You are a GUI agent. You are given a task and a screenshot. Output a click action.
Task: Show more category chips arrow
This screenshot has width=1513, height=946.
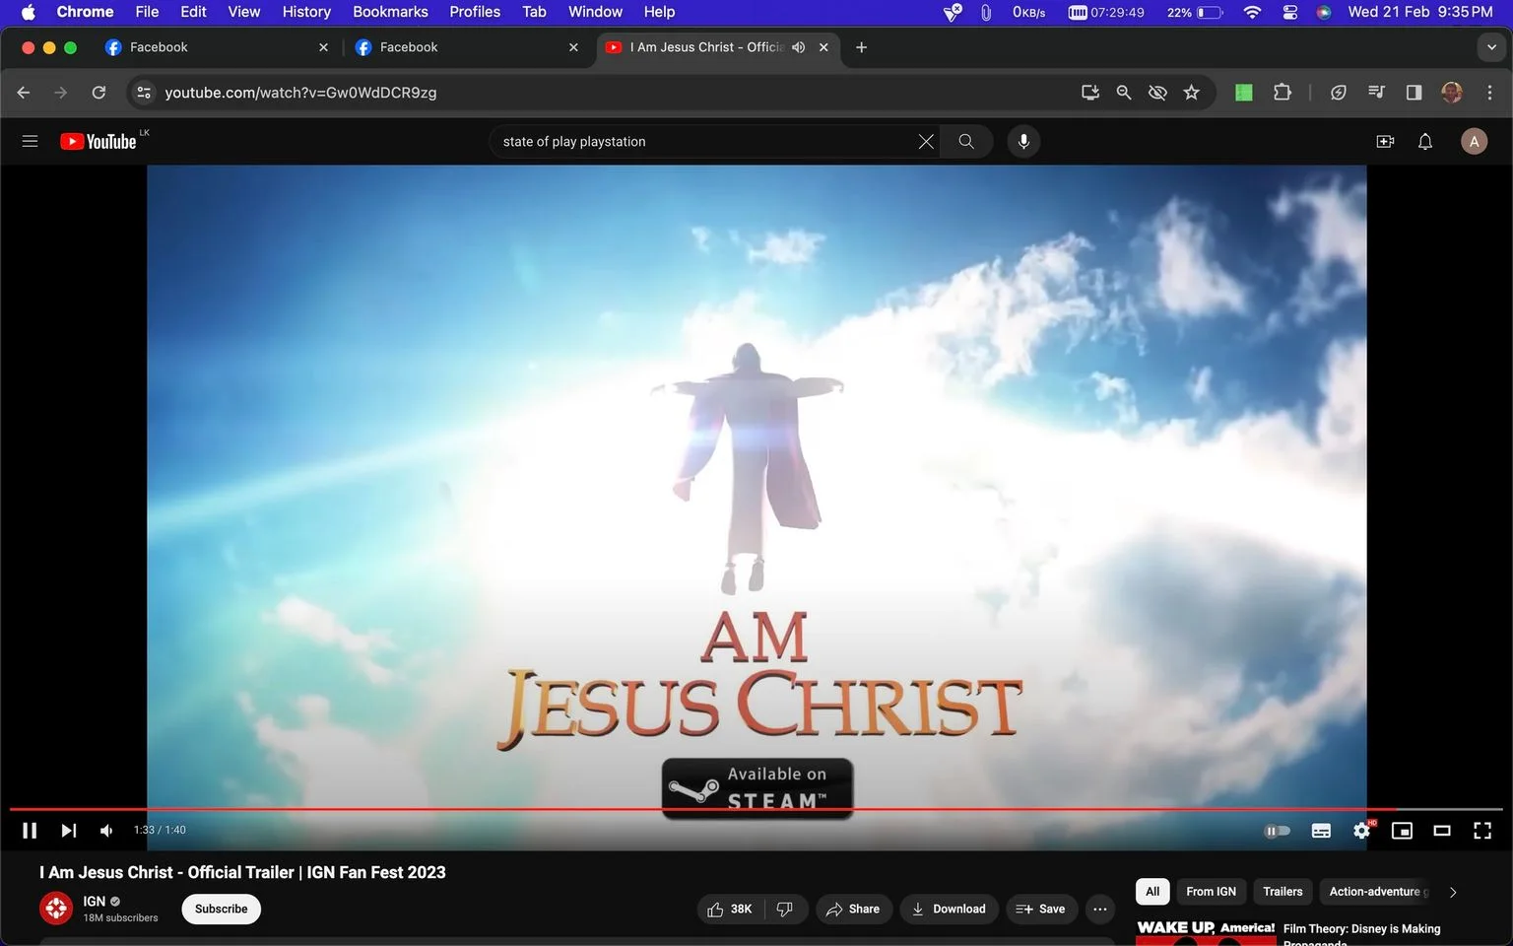[x=1452, y=892]
